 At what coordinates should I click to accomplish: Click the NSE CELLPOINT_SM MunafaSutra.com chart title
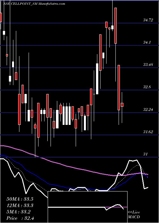(x=34, y=4)
